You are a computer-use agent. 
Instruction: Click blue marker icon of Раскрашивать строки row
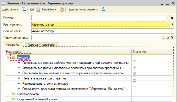(19, 83)
